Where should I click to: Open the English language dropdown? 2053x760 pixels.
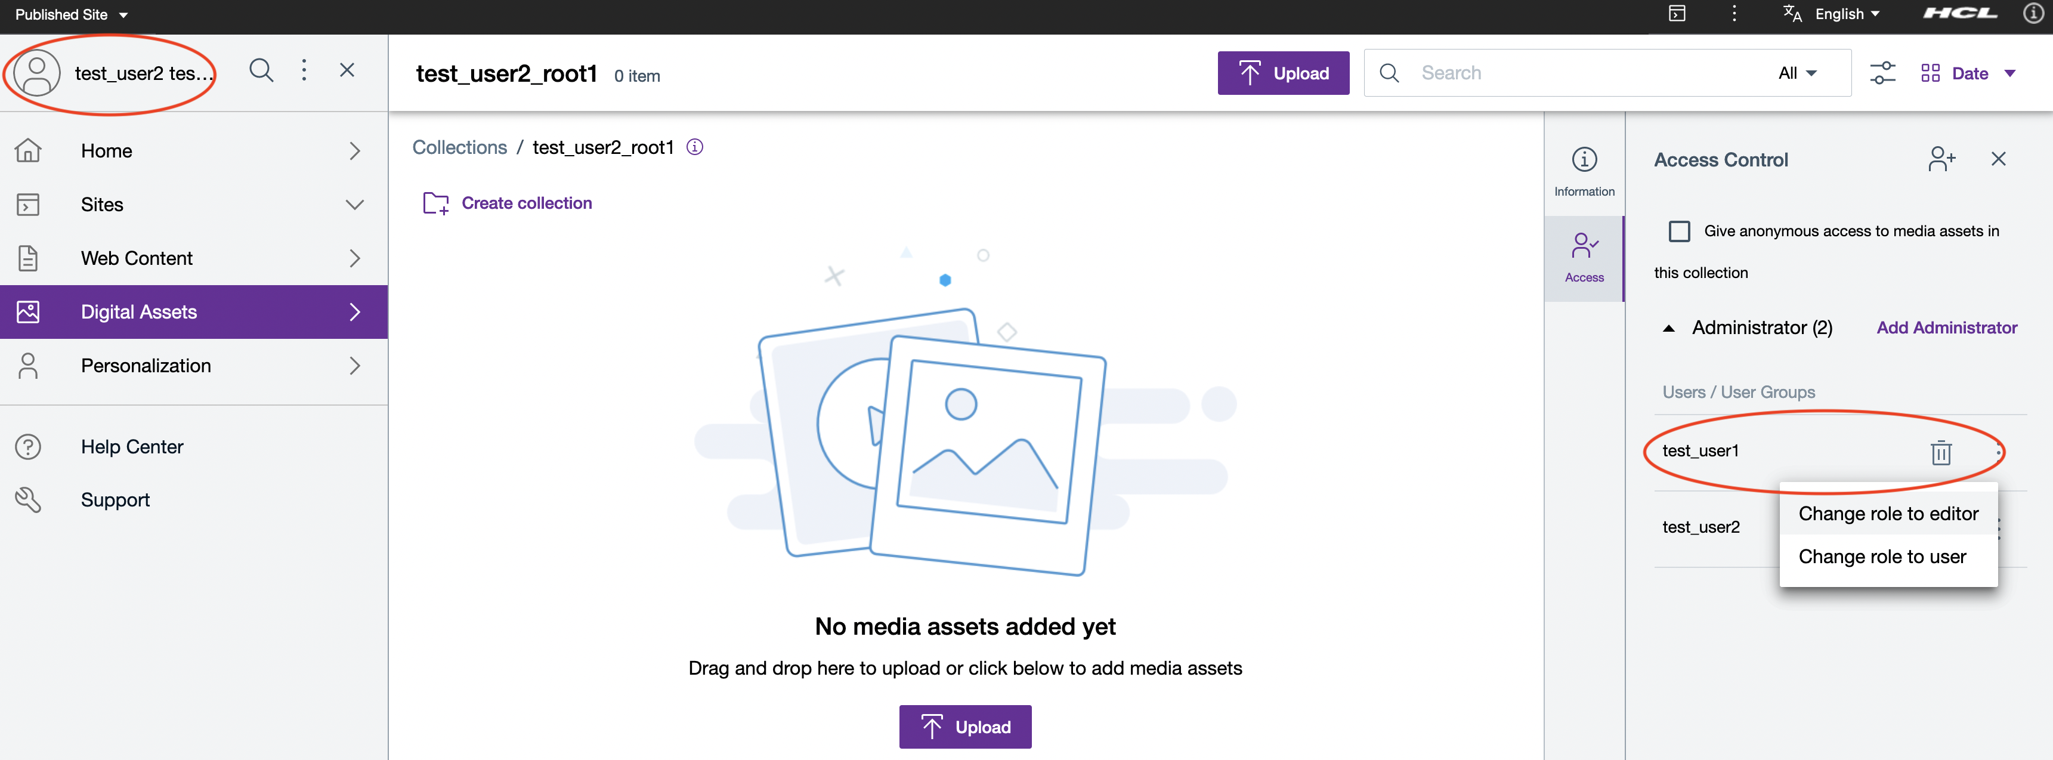click(x=1841, y=14)
